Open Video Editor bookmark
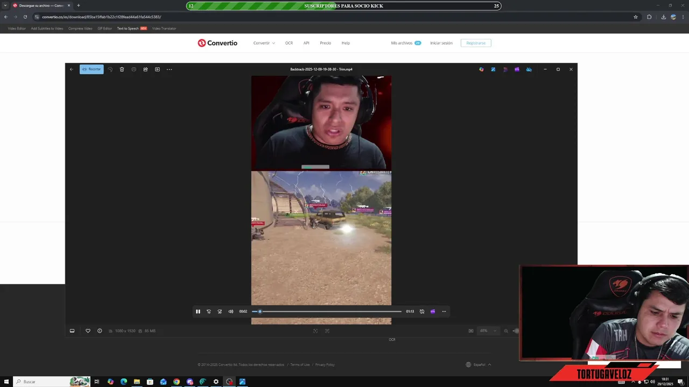 (17, 28)
